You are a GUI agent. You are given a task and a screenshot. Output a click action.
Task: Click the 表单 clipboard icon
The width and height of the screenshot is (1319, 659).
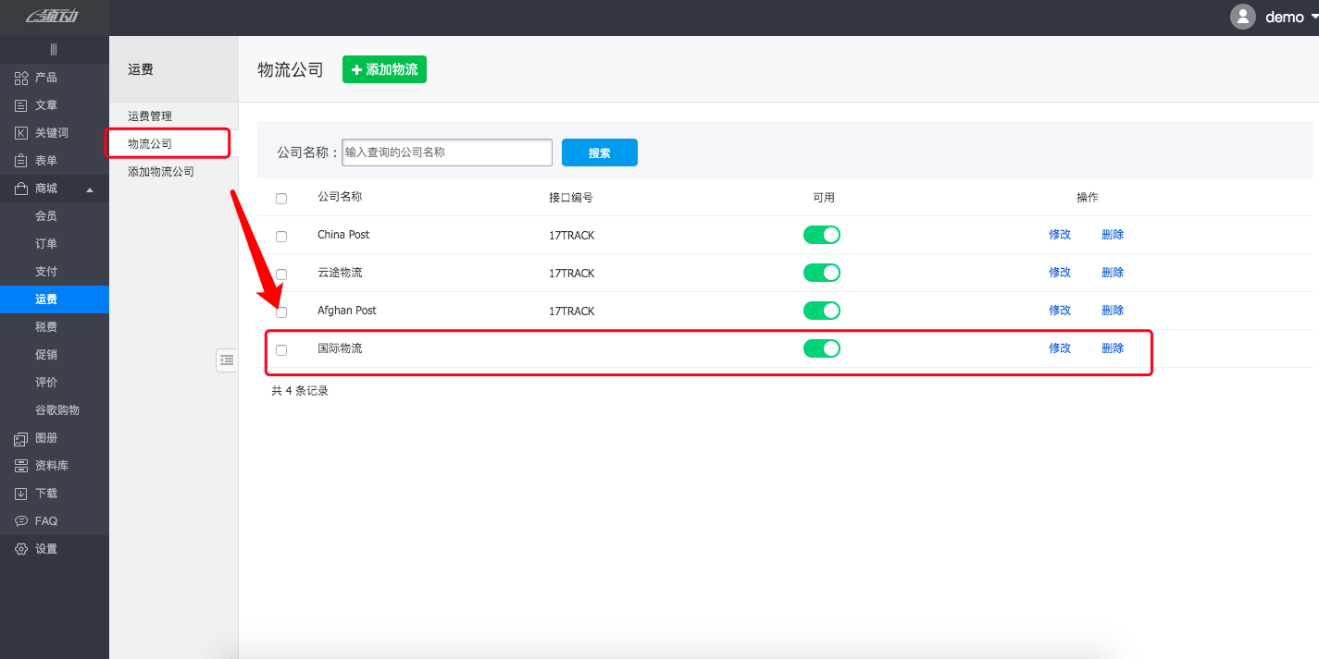pyautogui.click(x=21, y=161)
